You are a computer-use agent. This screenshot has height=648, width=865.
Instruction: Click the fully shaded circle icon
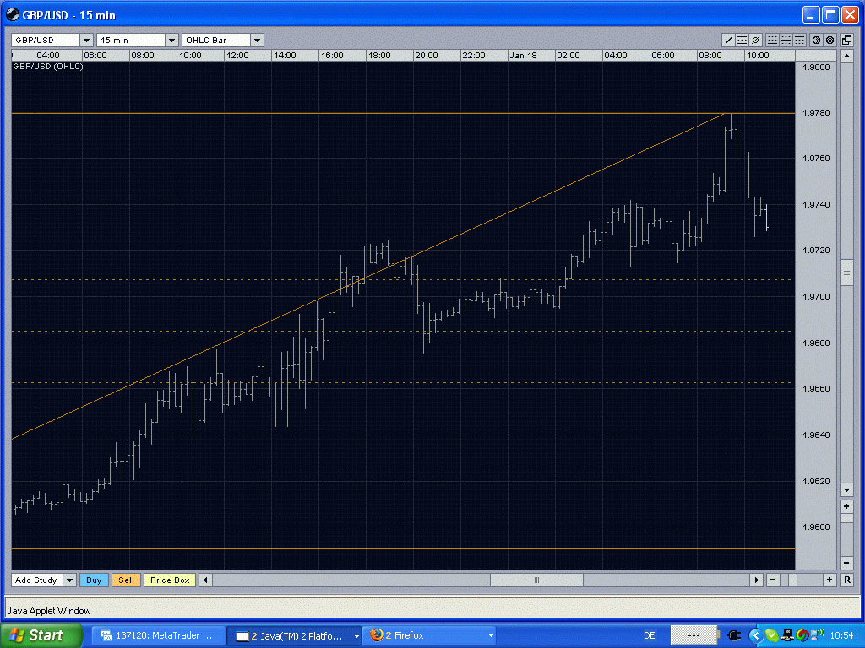[830, 40]
